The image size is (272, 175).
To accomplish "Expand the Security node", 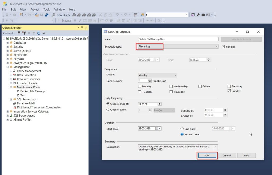I will pos(8,47).
